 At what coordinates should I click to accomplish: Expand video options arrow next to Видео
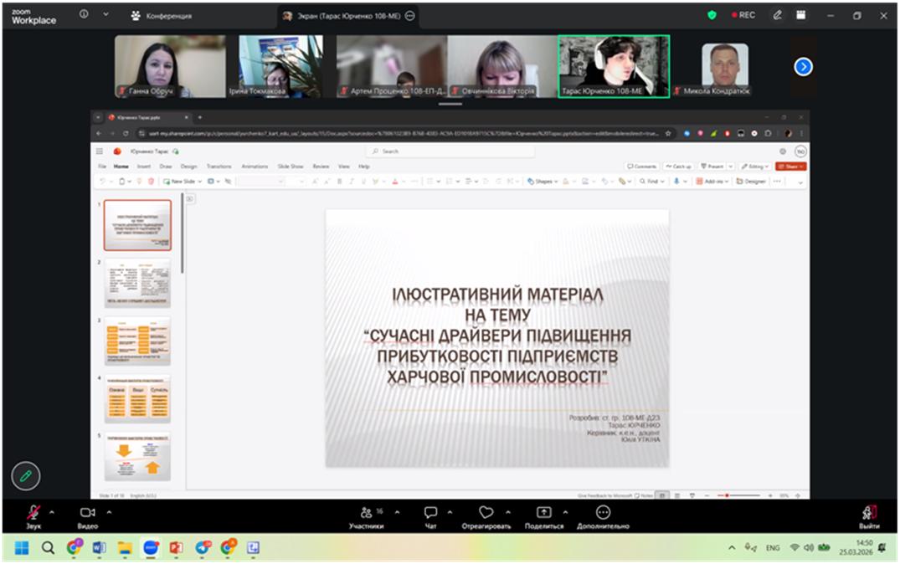click(109, 512)
